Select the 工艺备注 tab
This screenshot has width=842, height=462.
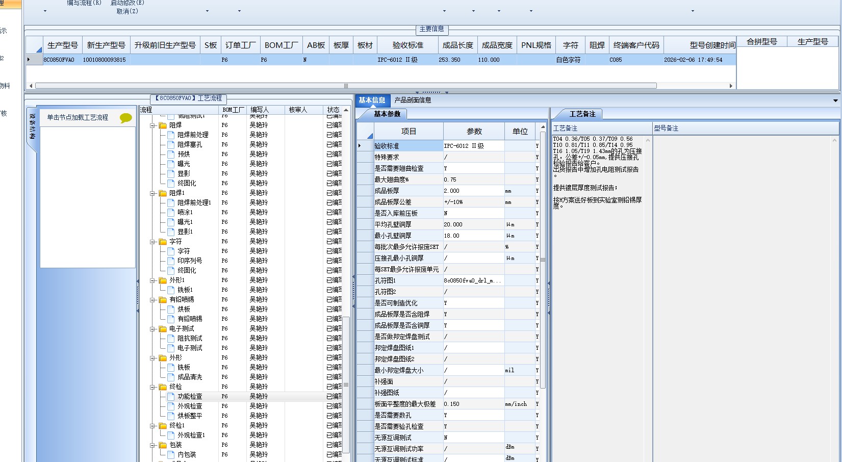coord(582,114)
